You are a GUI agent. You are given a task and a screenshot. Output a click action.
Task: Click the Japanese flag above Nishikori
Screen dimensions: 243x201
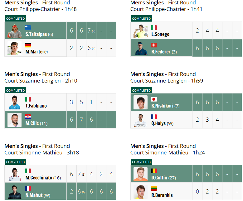154,99
